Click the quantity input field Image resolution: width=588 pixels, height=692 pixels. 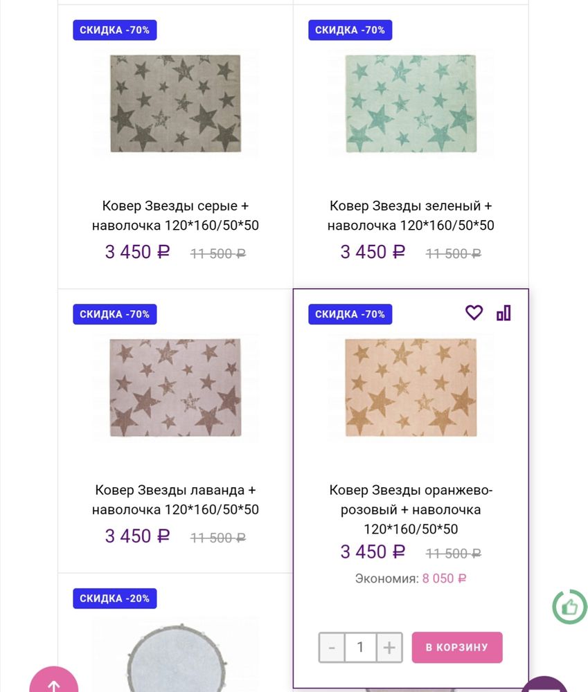[x=360, y=648]
